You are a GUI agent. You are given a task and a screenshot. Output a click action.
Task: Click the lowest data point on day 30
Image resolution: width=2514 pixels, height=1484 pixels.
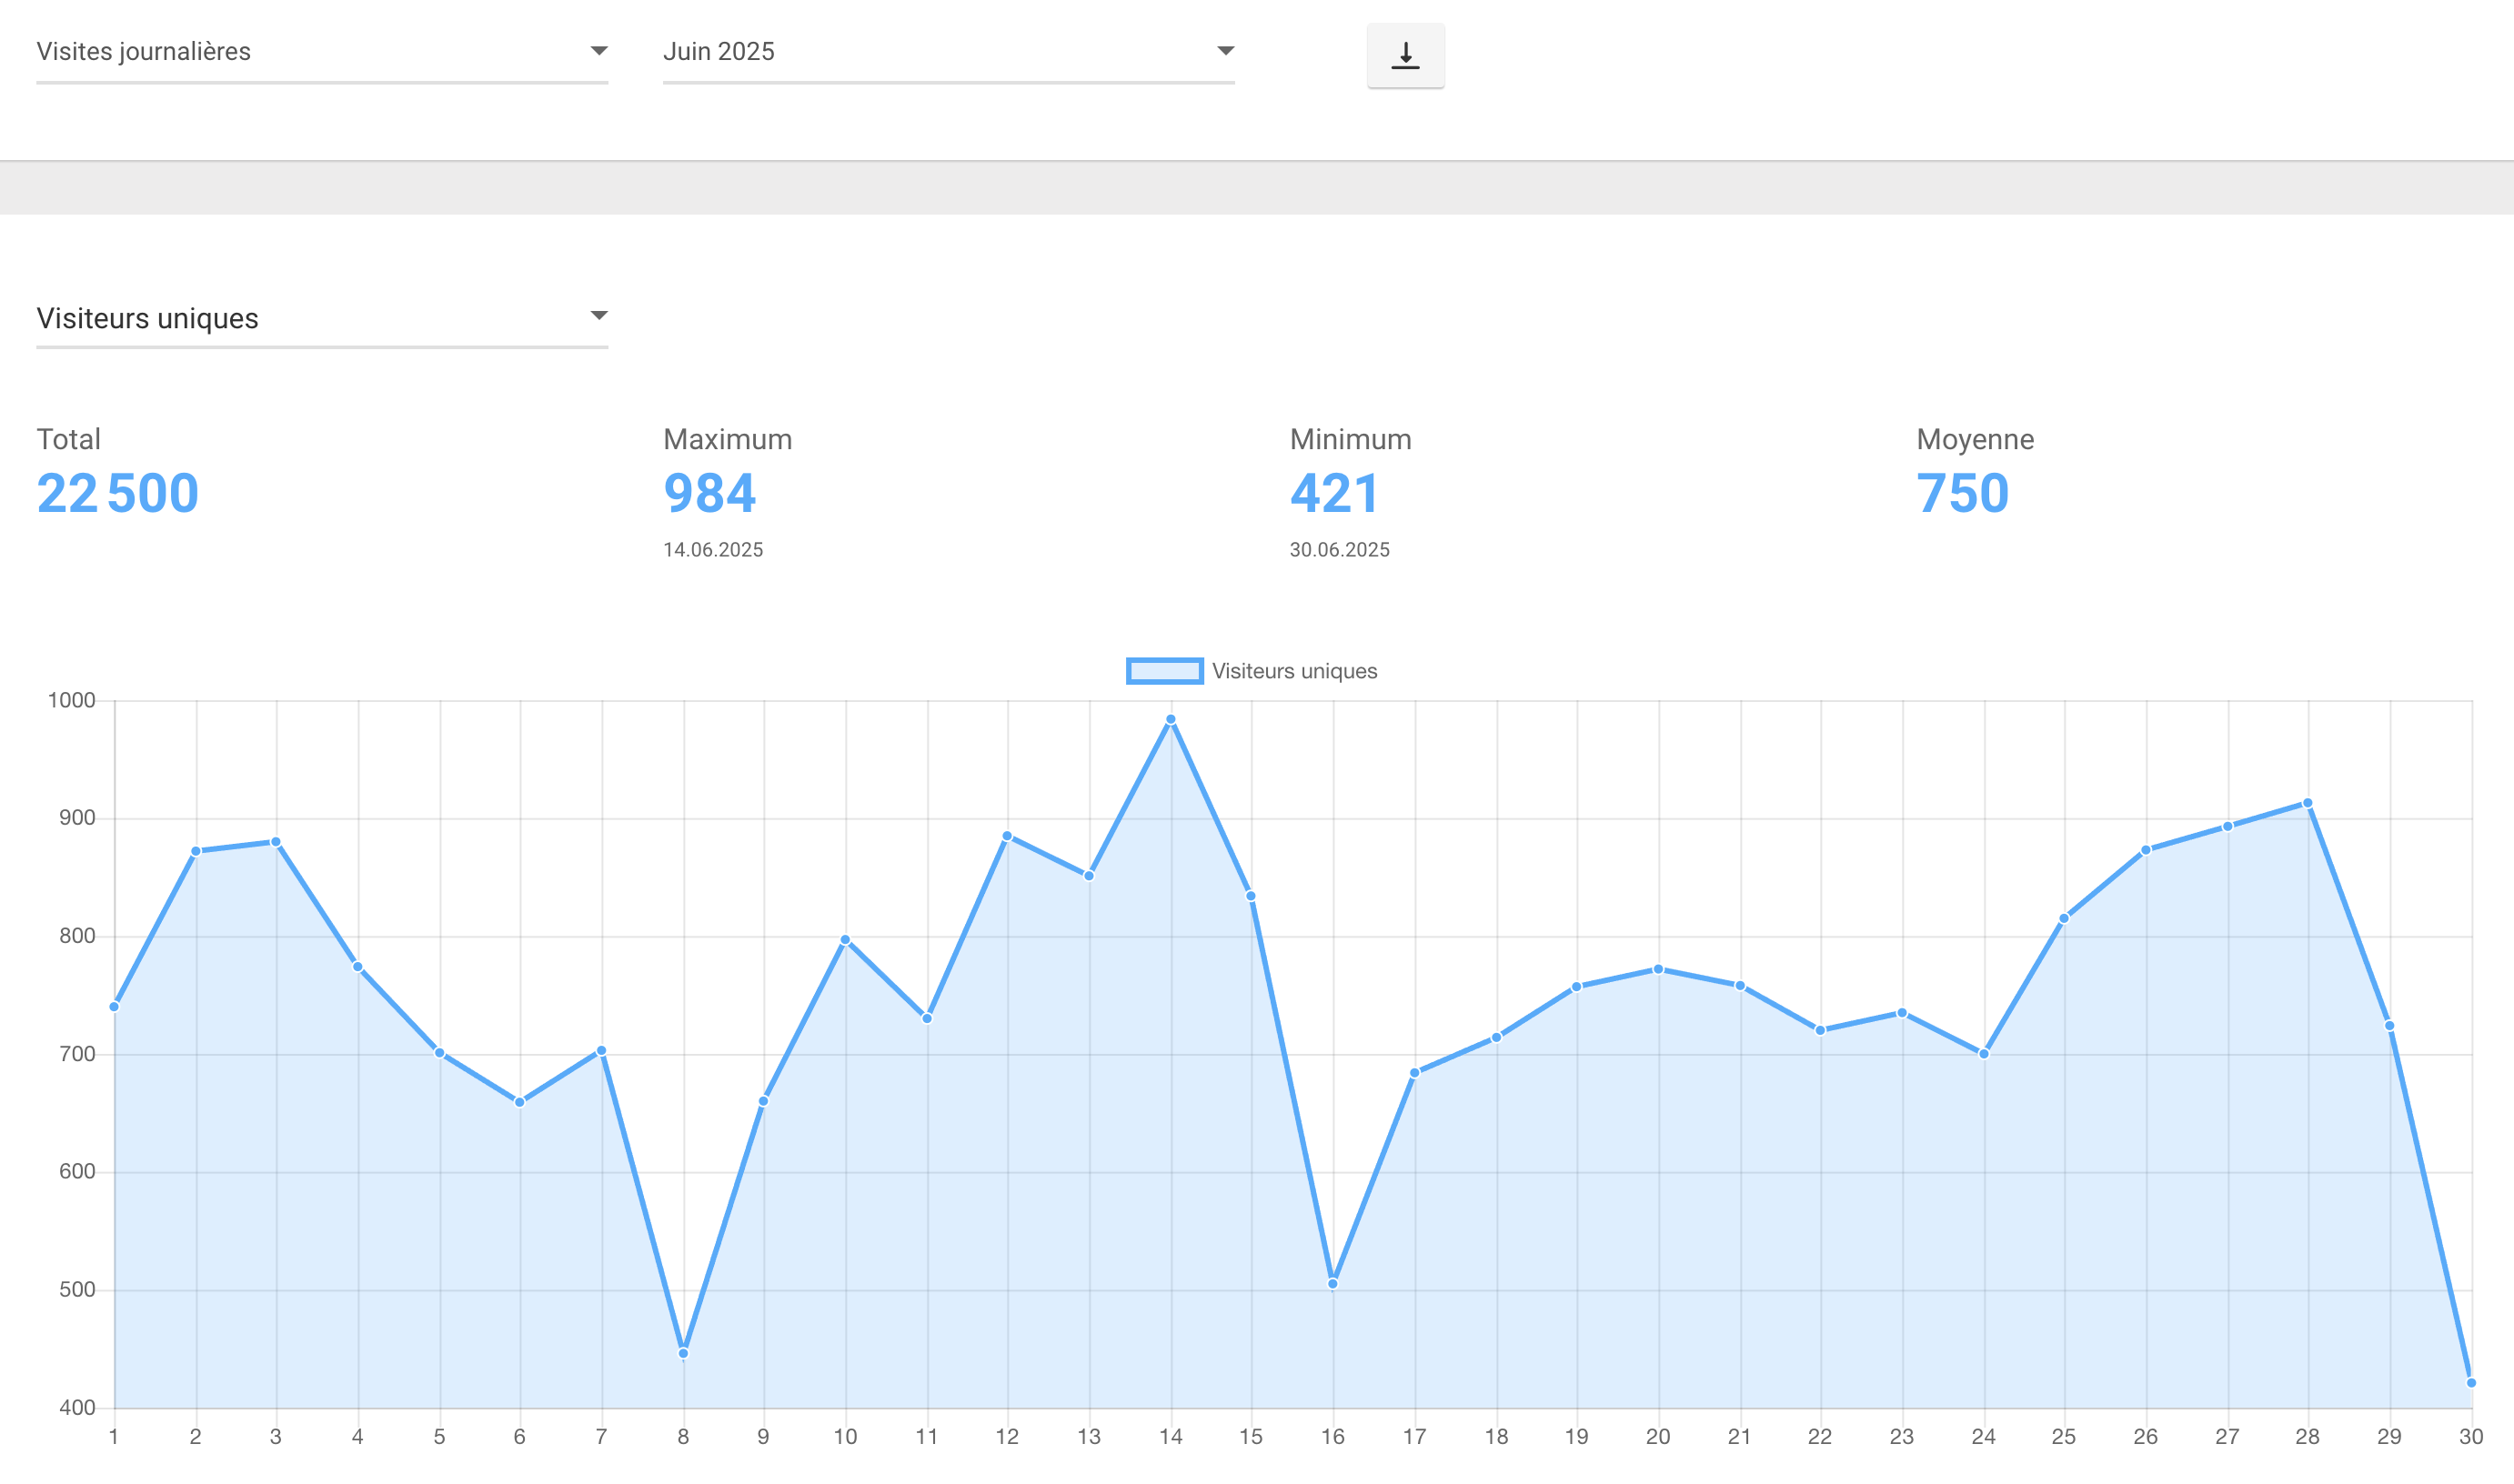[2471, 1383]
